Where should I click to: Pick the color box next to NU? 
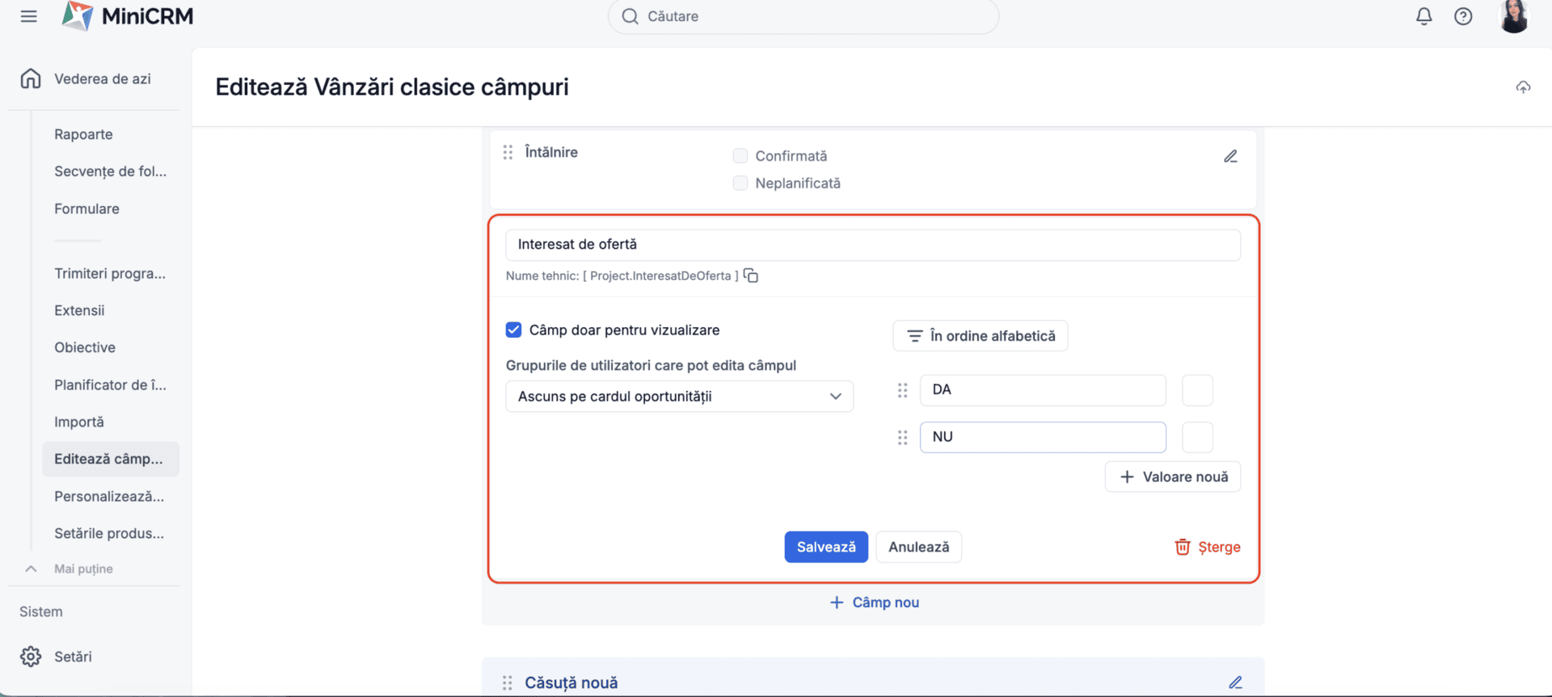pyautogui.click(x=1196, y=437)
